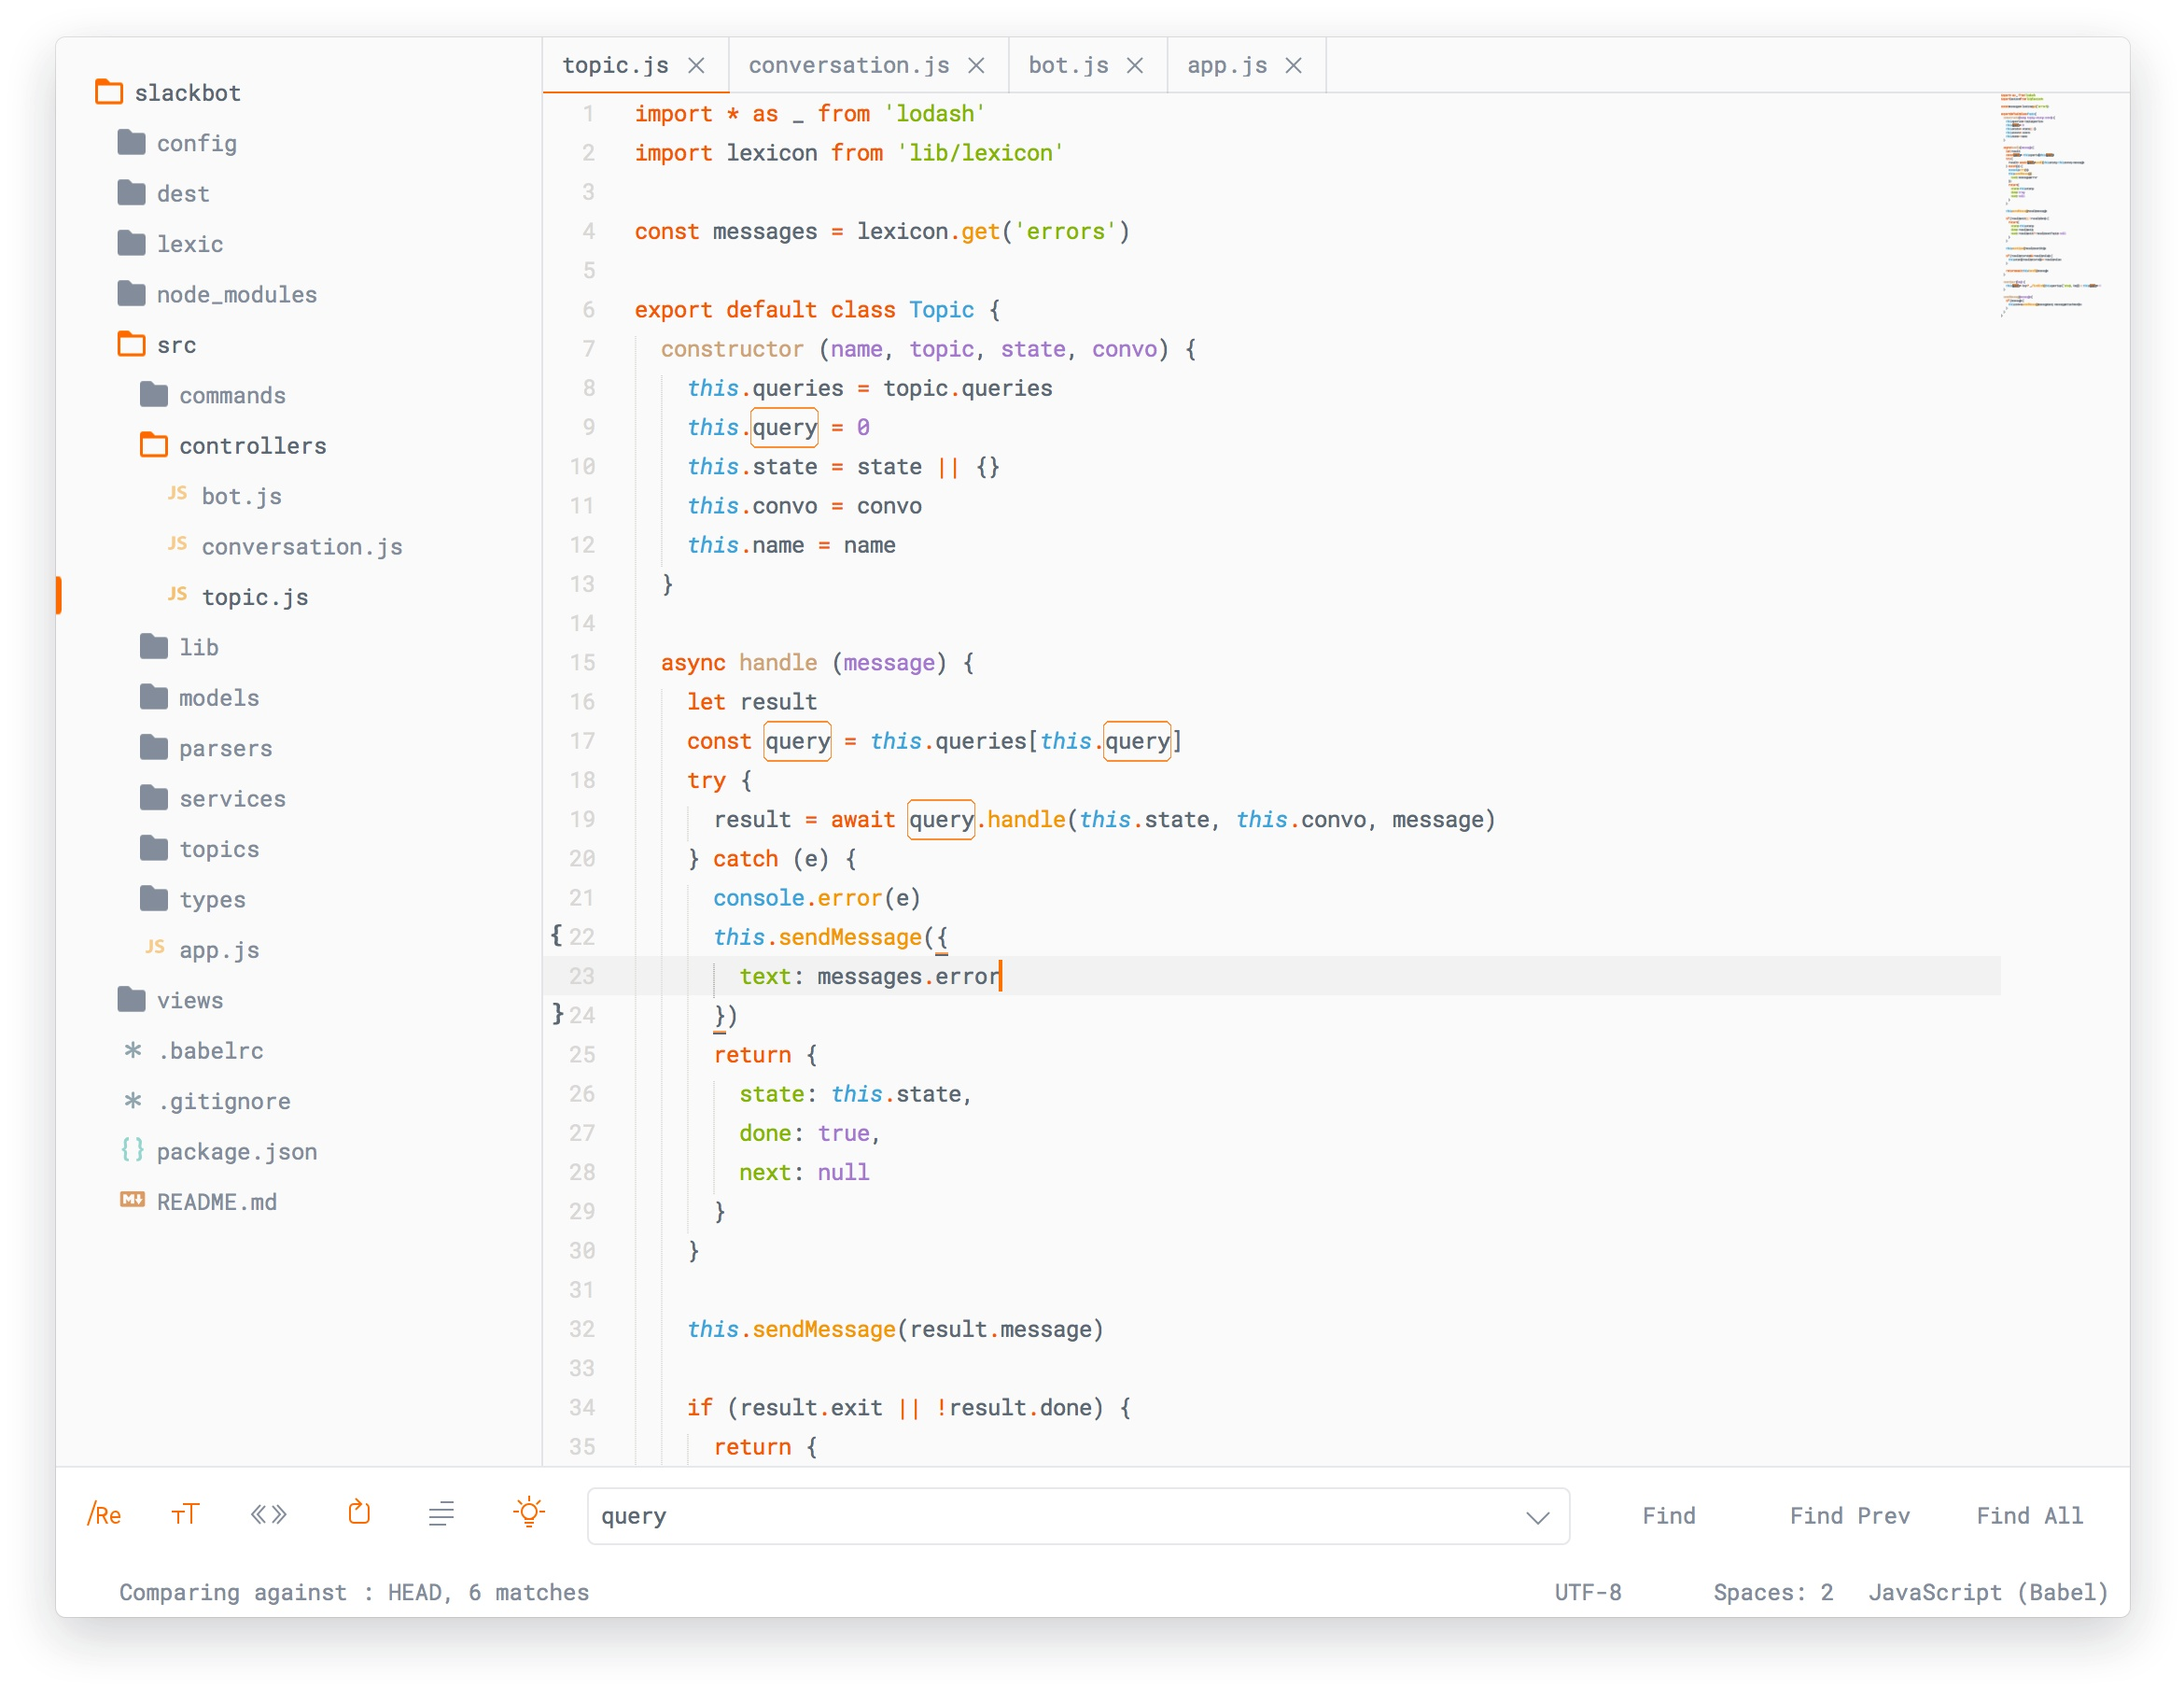This screenshot has width=2184, height=1688.
Task: Click the Find Prev button
Action: point(1849,1514)
